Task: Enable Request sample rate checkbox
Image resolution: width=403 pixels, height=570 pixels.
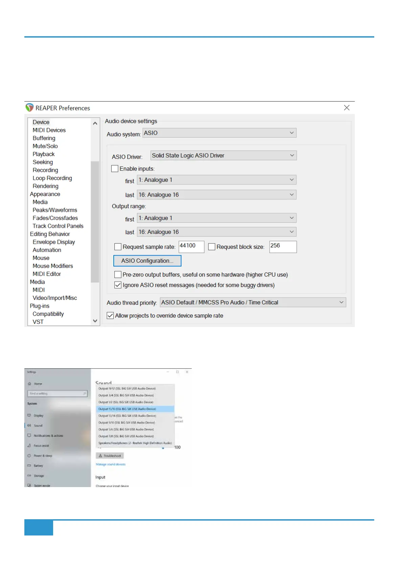Action: (x=118, y=247)
